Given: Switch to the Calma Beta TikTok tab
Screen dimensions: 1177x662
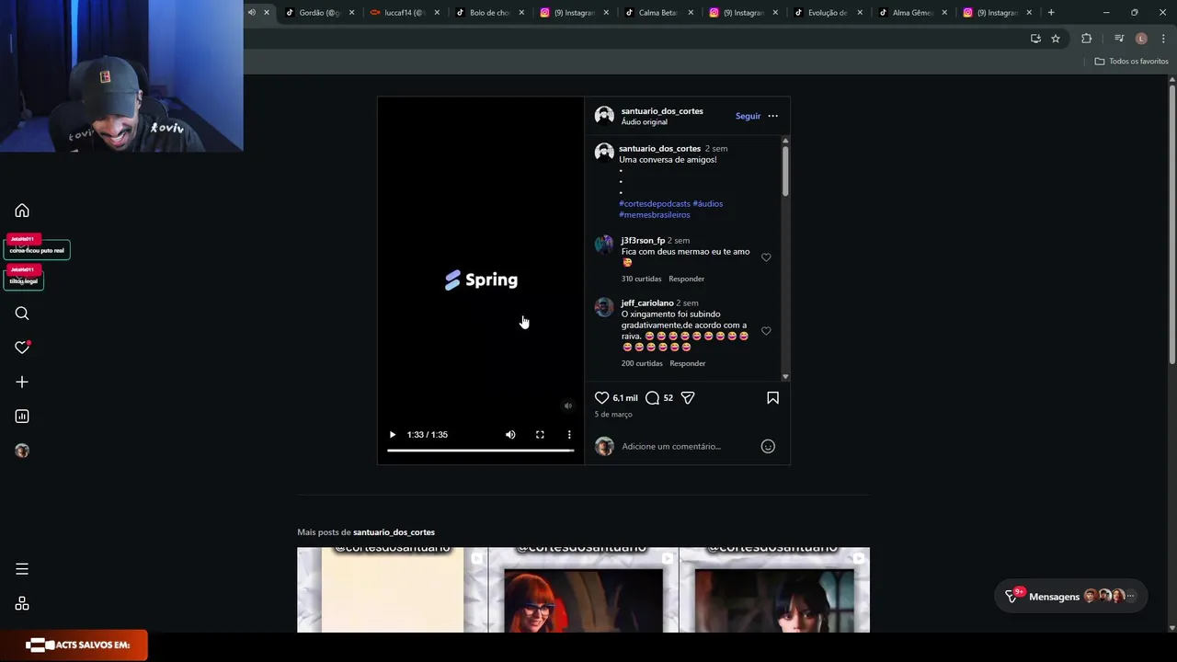Looking at the screenshot, I should coord(657,13).
